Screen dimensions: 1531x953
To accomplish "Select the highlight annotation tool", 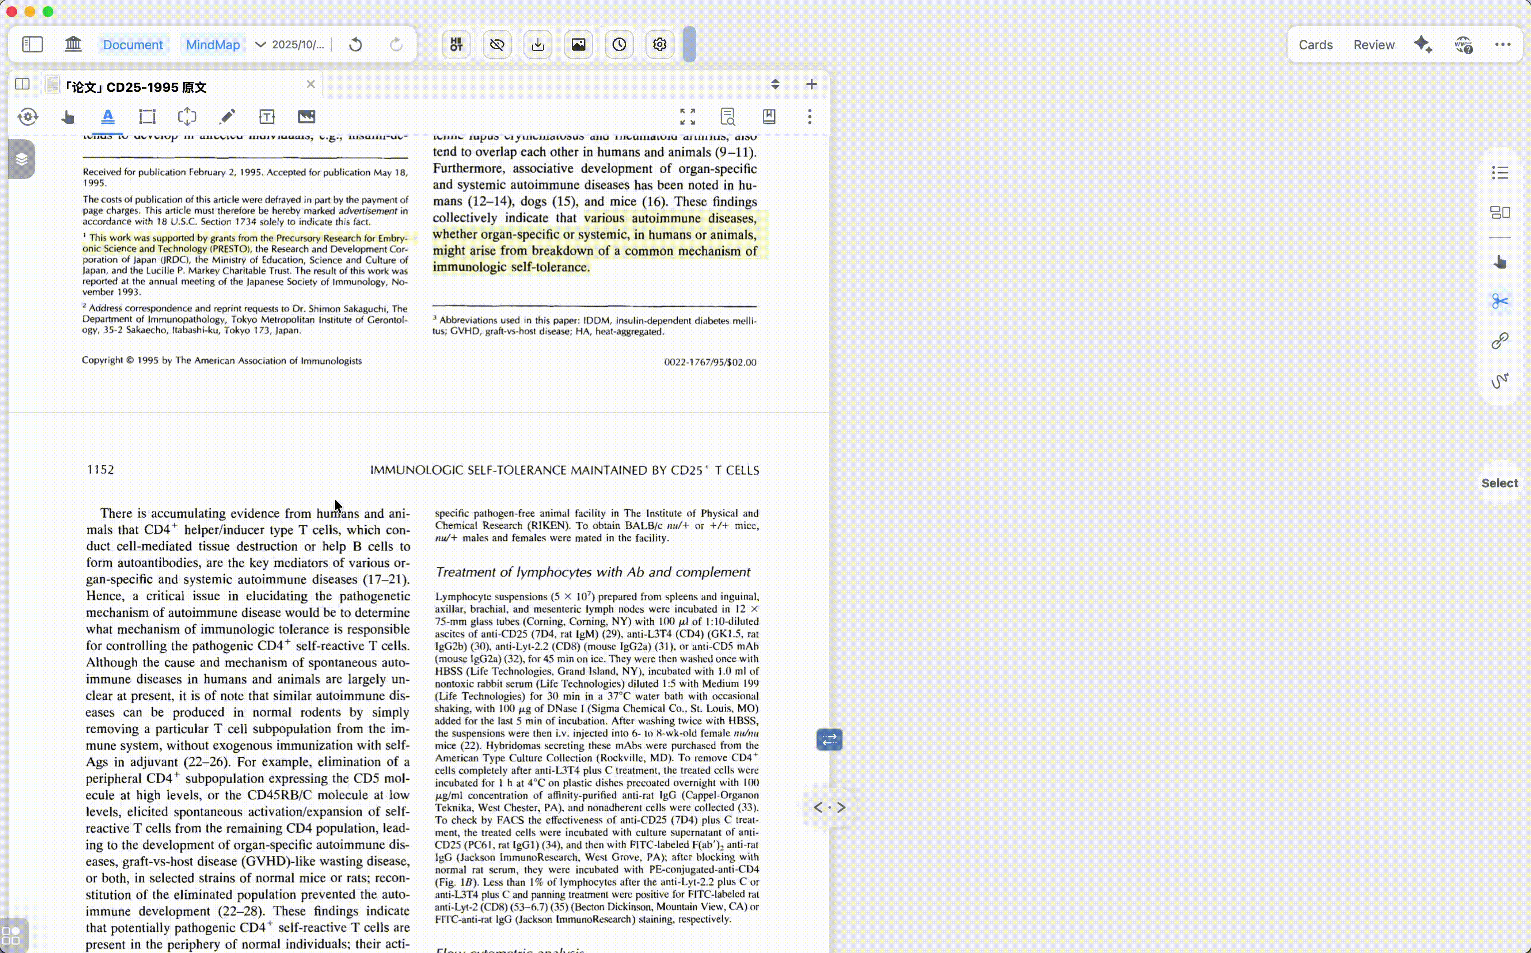I will coord(108,117).
